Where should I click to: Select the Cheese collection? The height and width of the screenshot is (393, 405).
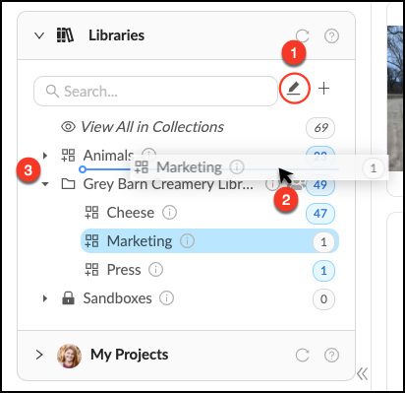[x=131, y=213]
